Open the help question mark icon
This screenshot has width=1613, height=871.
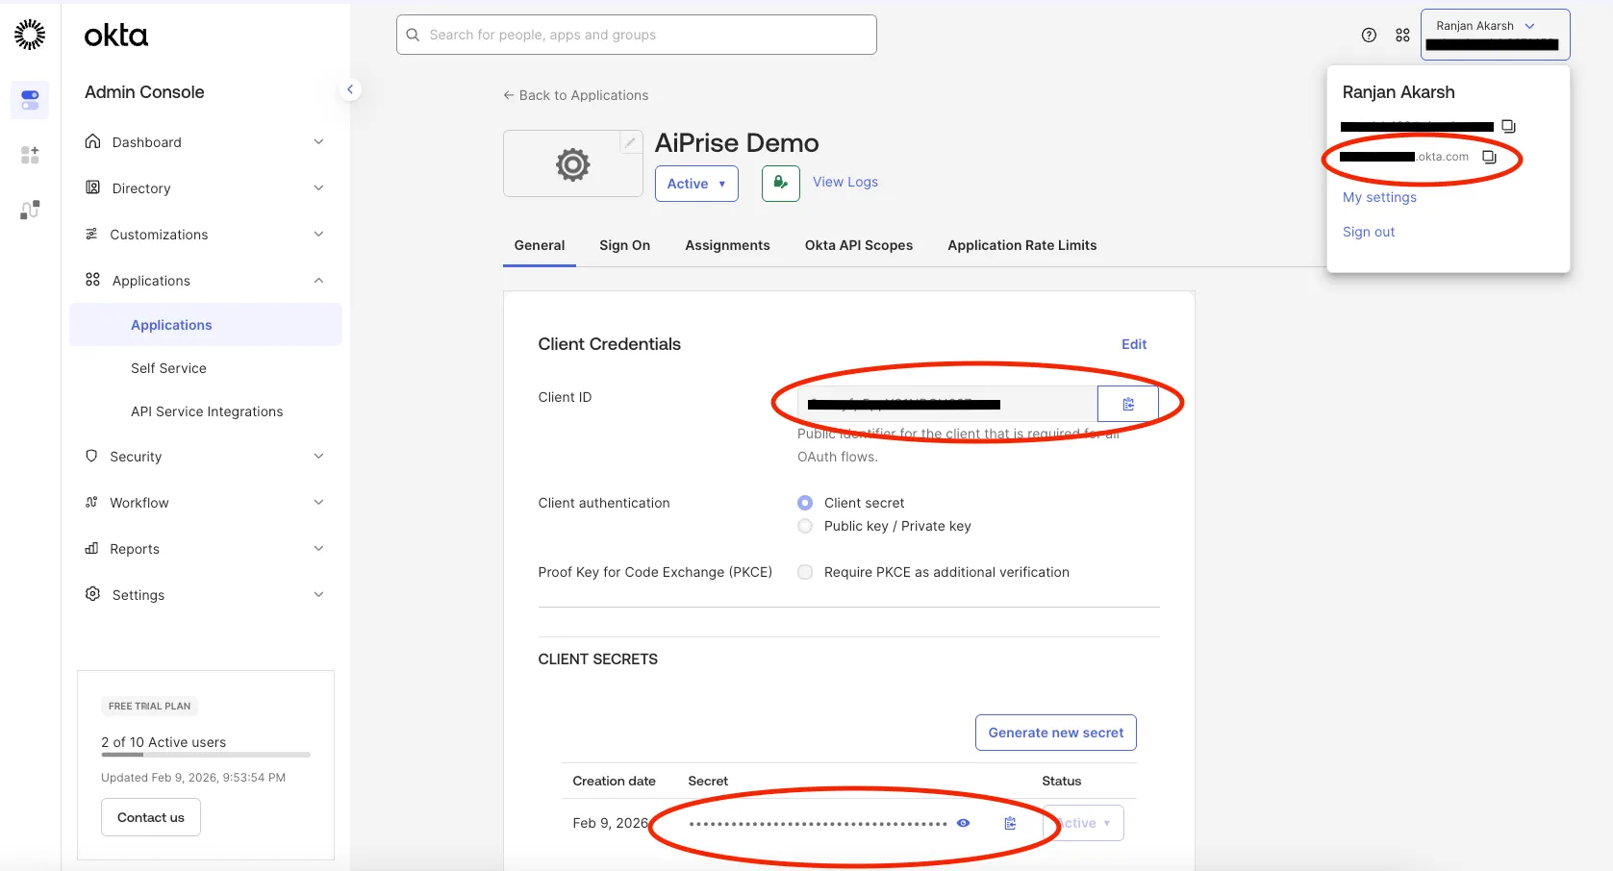1369,35
